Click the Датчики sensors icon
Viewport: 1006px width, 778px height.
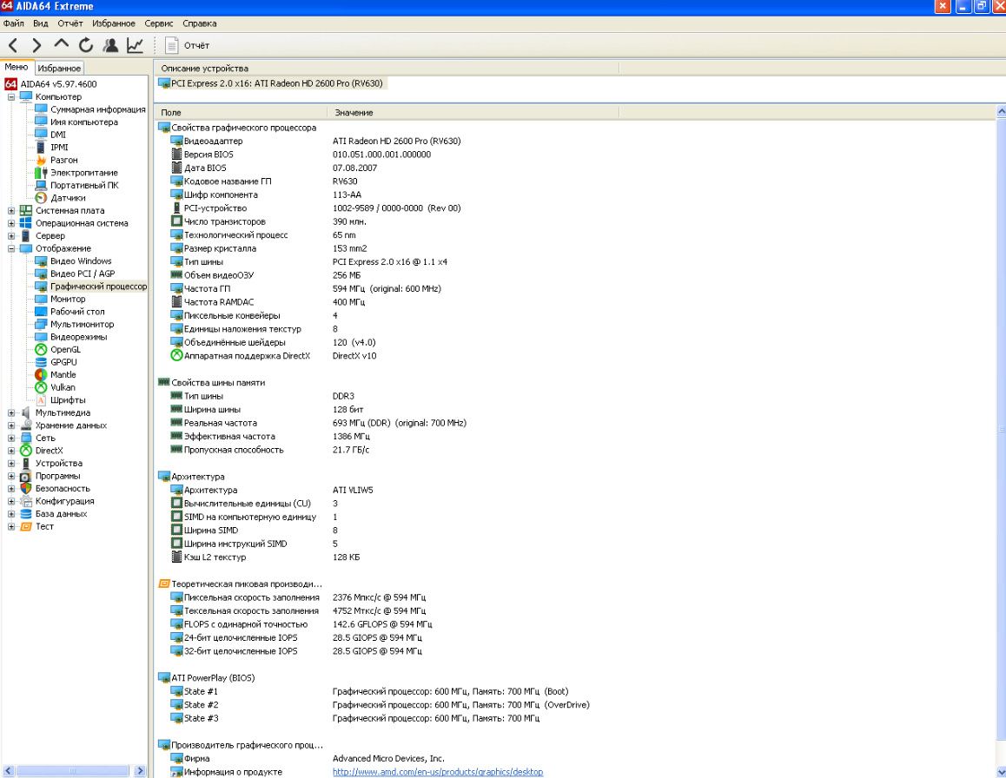point(41,198)
